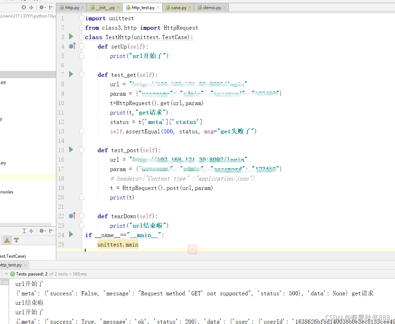Expand the hidden run toolbar chevron
The width and height of the screenshot is (395, 324).
(6, 274)
